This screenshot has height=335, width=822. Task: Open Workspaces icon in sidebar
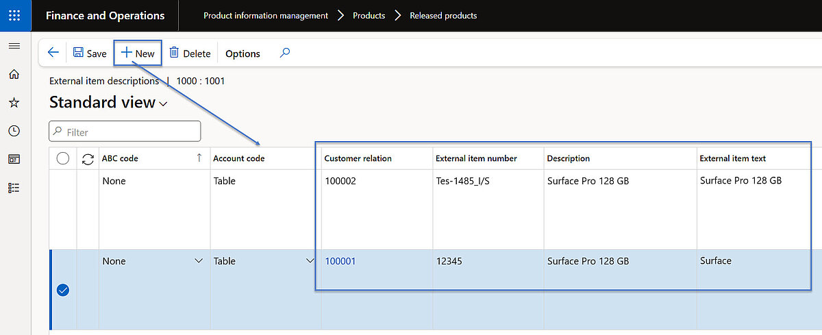14,159
